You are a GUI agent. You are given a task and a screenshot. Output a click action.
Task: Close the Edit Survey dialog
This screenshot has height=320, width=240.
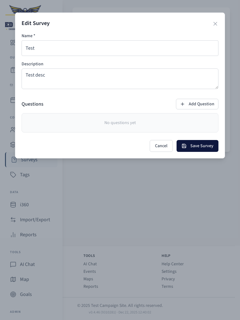point(215,24)
